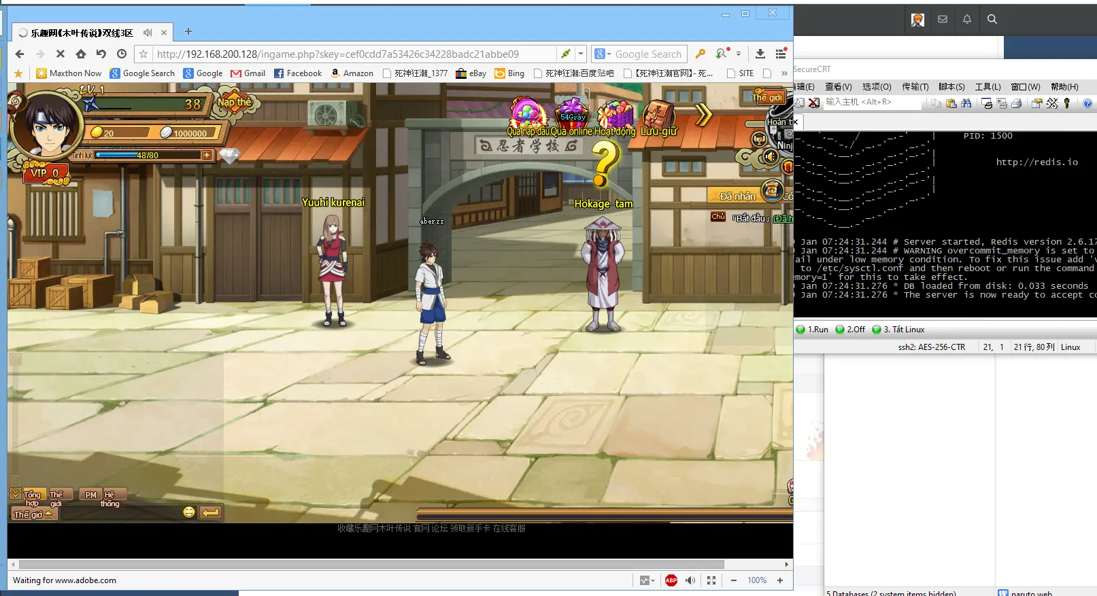Expand the address bar dropdown arrow

click(581, 54)
